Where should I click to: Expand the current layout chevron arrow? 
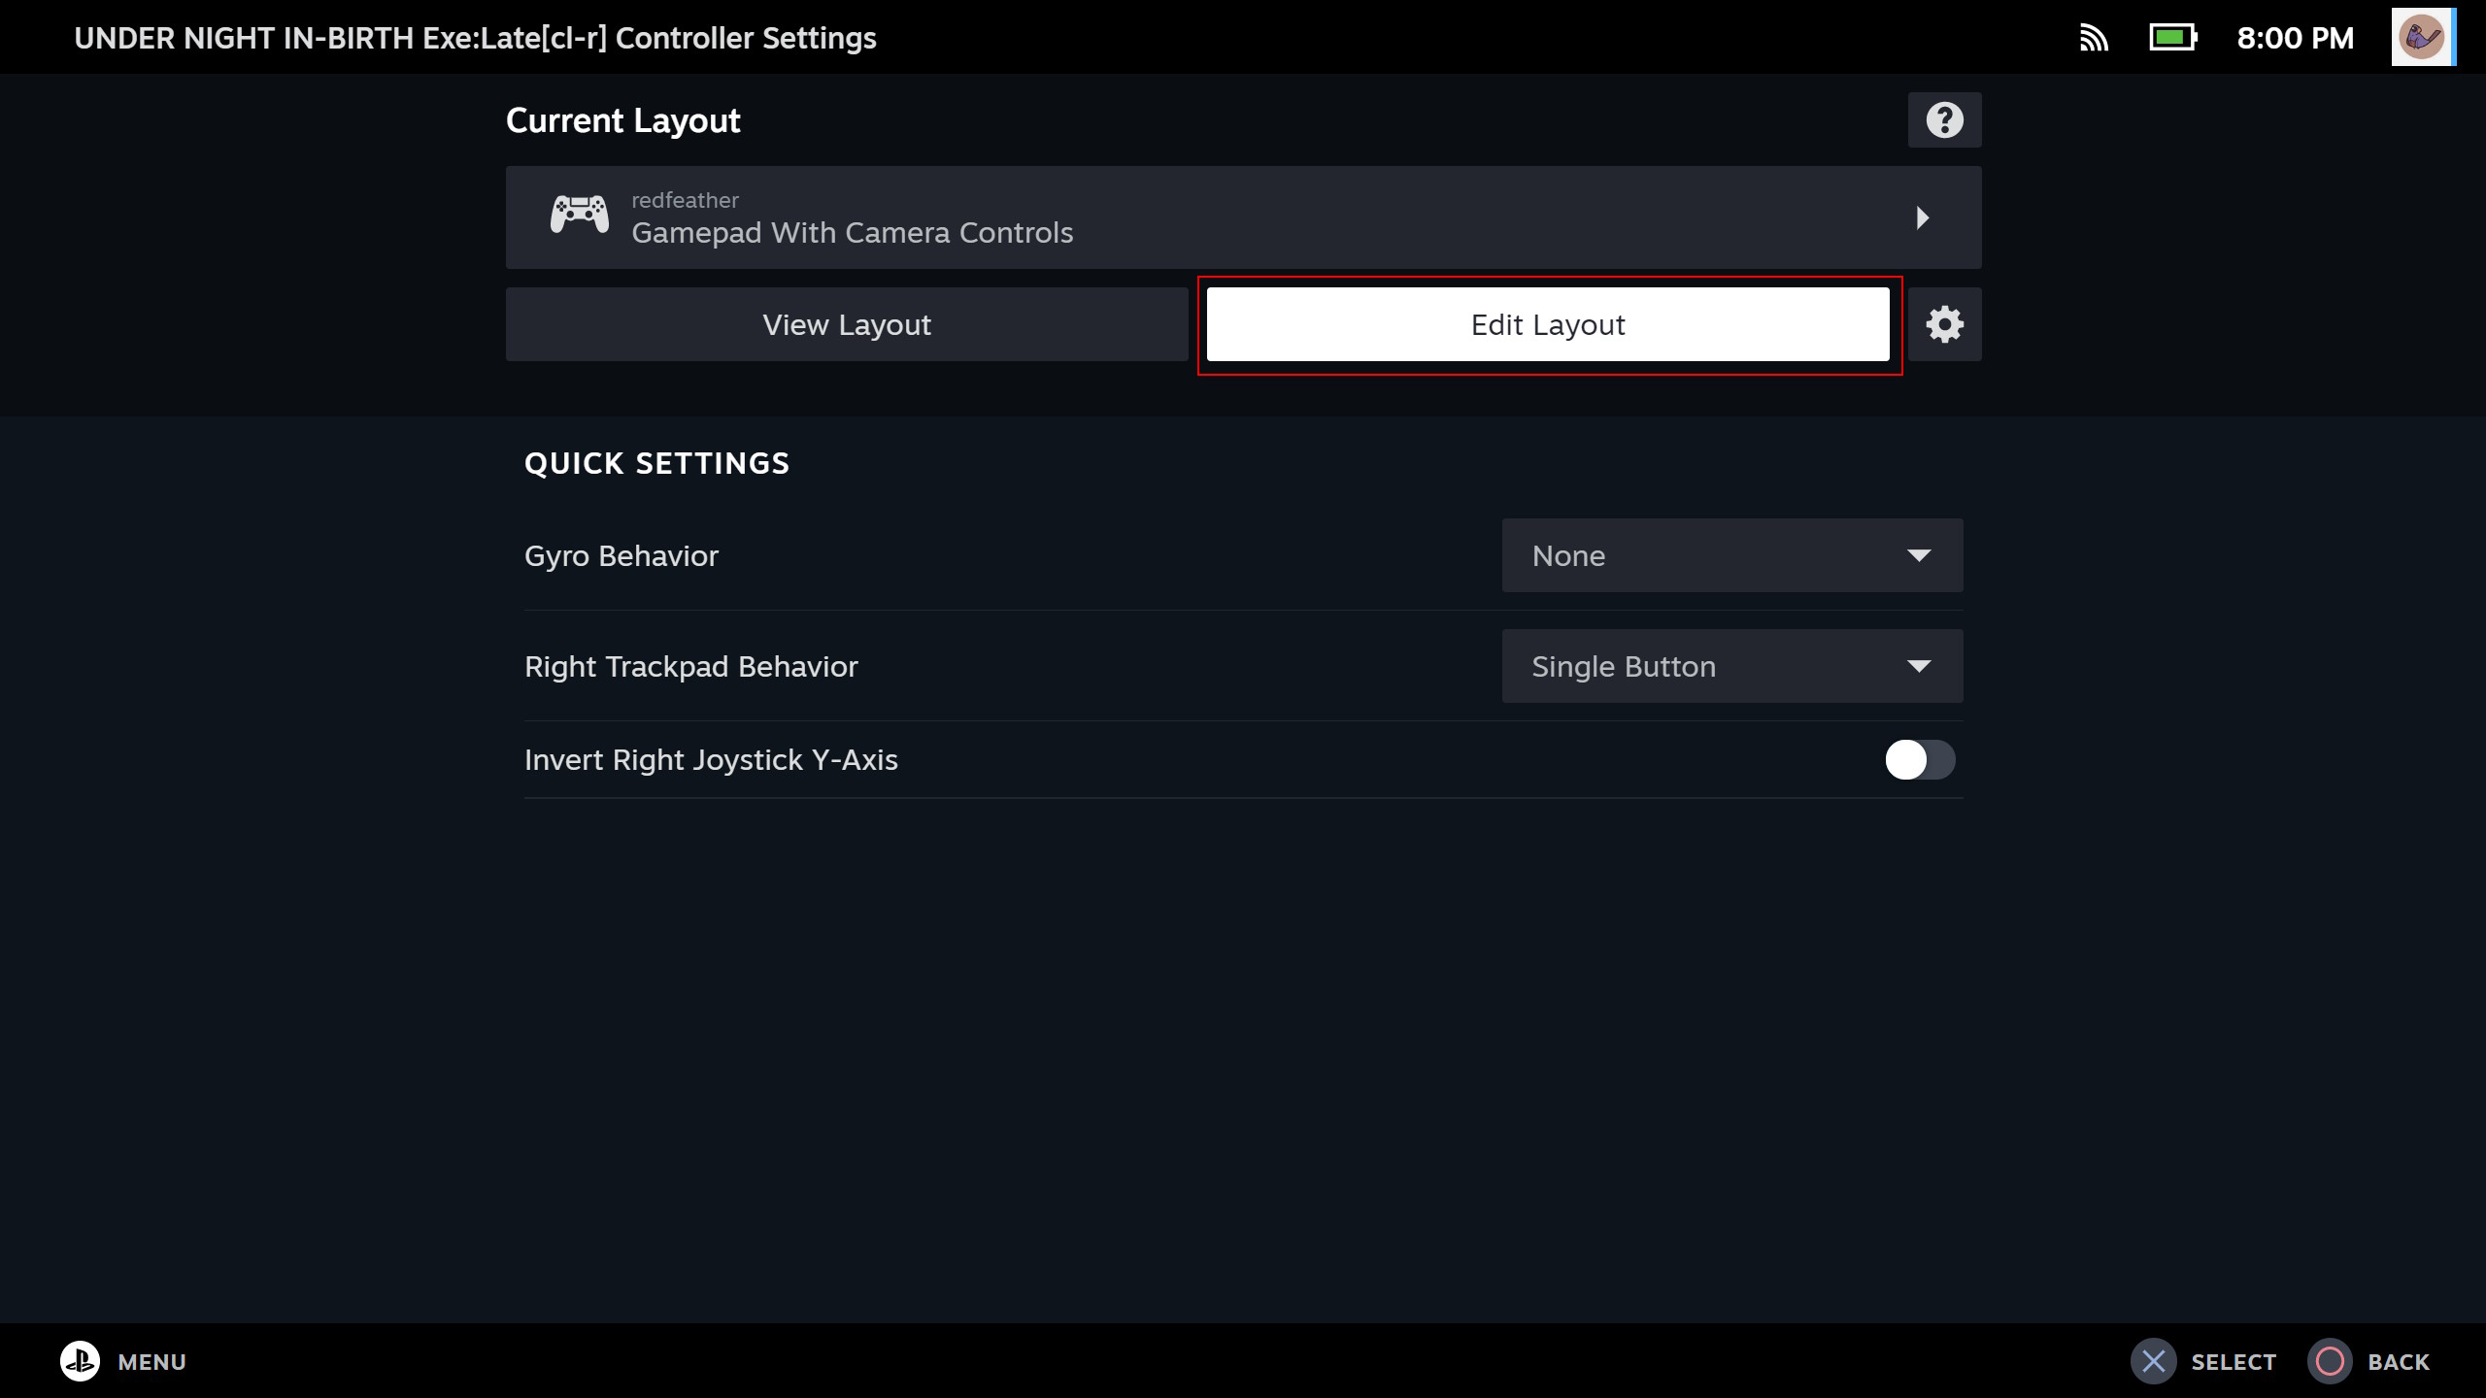click(x=1922, y=217)
